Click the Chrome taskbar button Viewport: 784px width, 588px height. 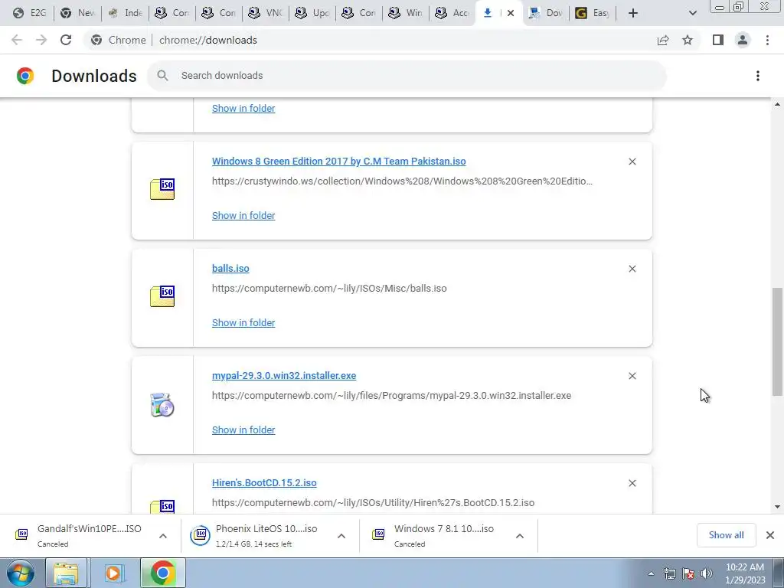pyautogui.click(x=162, y=573)
